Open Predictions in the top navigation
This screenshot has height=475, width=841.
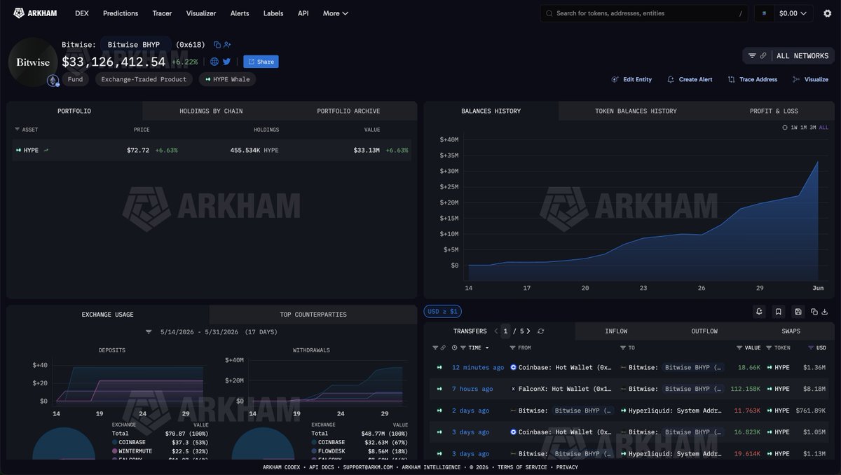tap(121, 13)
